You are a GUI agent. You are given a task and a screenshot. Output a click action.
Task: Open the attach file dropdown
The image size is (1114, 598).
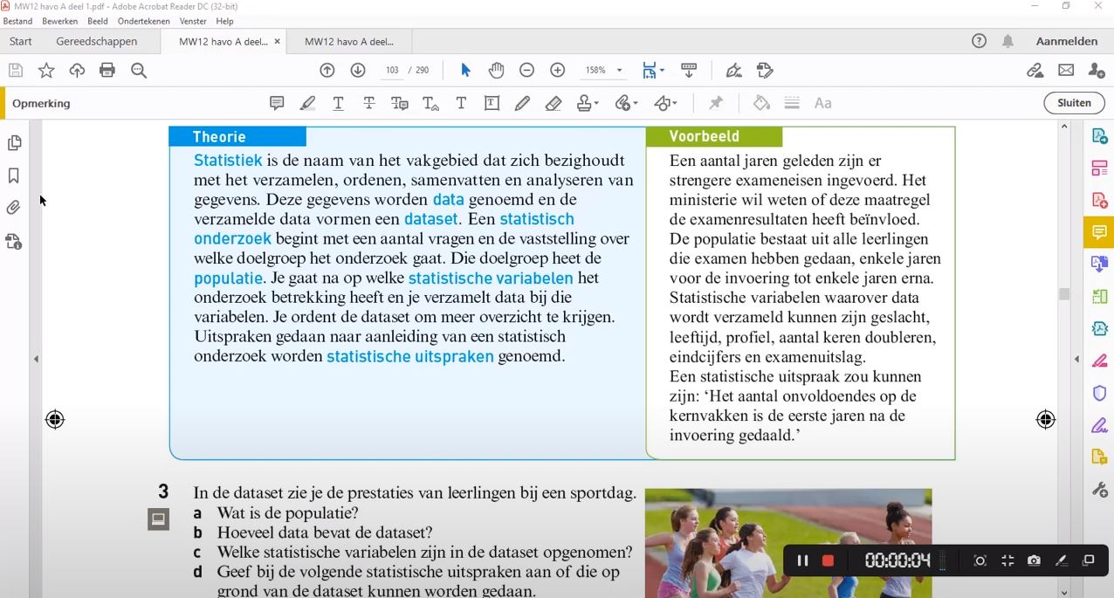626,103
